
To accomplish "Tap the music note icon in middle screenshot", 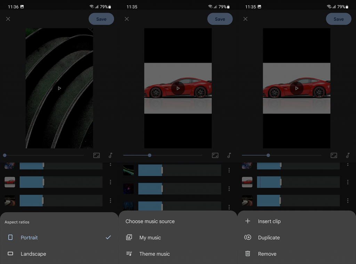I will click(229, 155).
